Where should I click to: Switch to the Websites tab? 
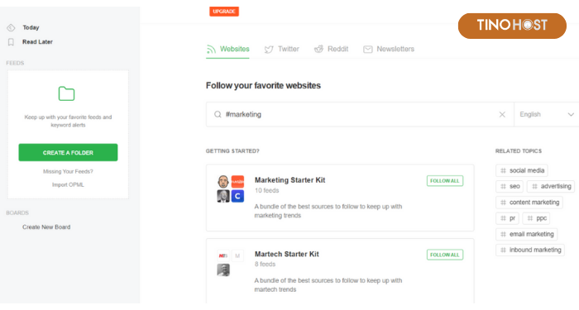tap(227, 49)
